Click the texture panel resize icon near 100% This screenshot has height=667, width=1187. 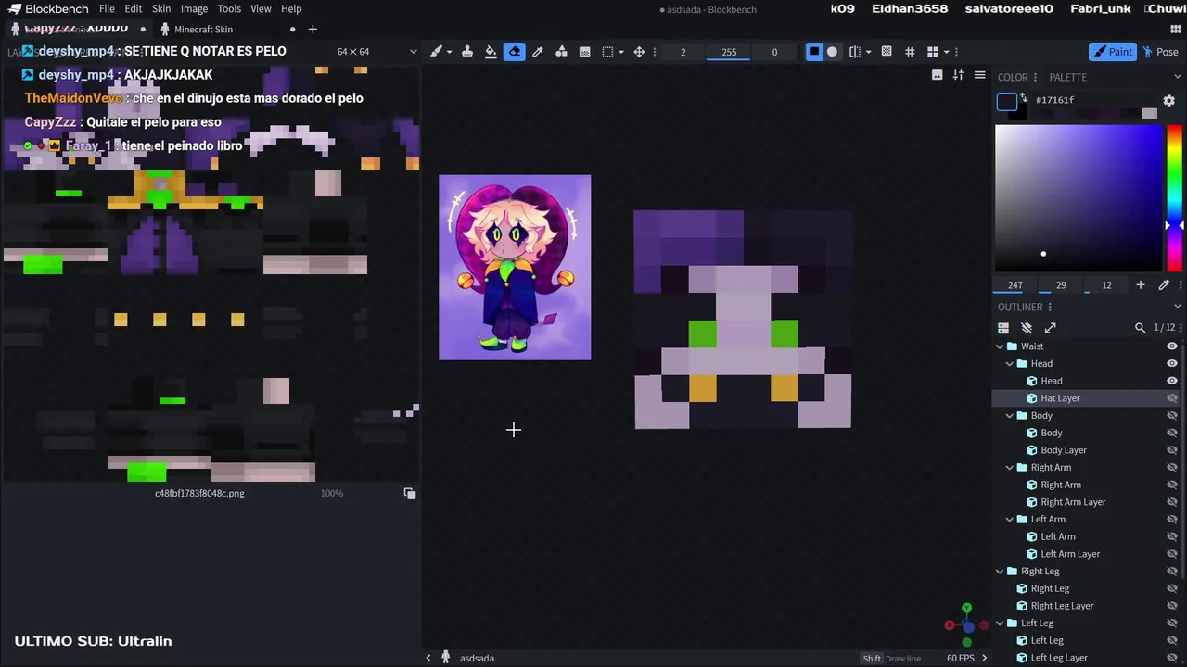pos(410,494)
